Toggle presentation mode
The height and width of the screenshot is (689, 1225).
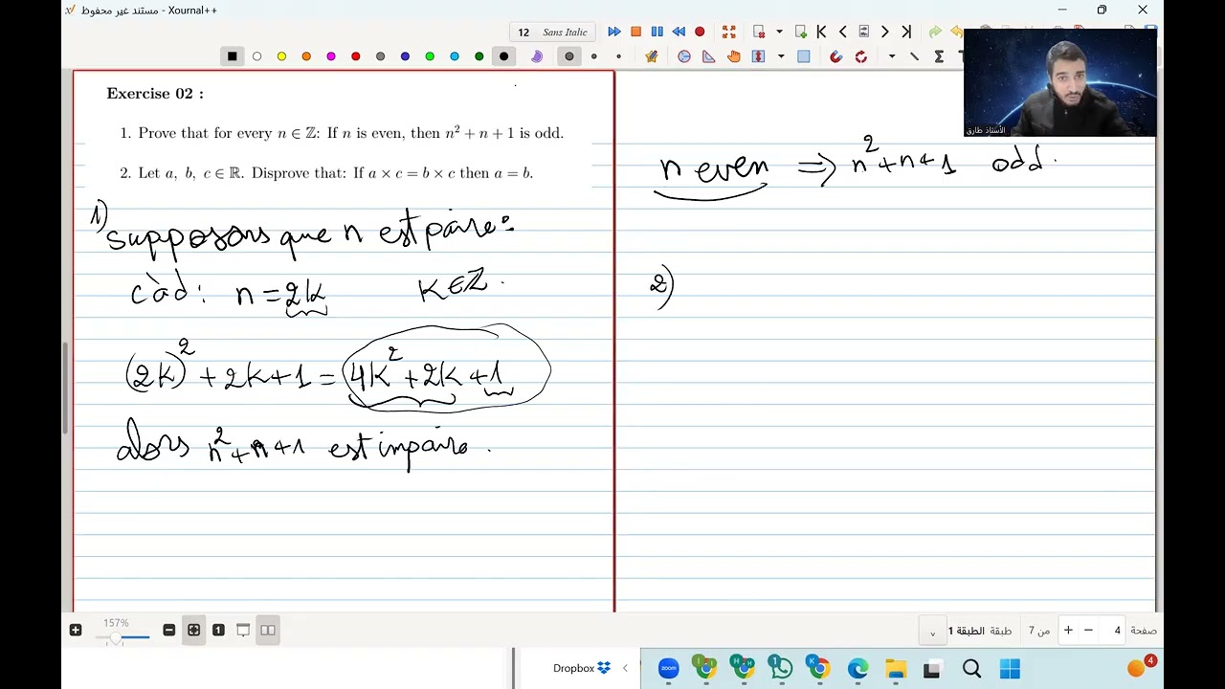[x=243, y=630]
